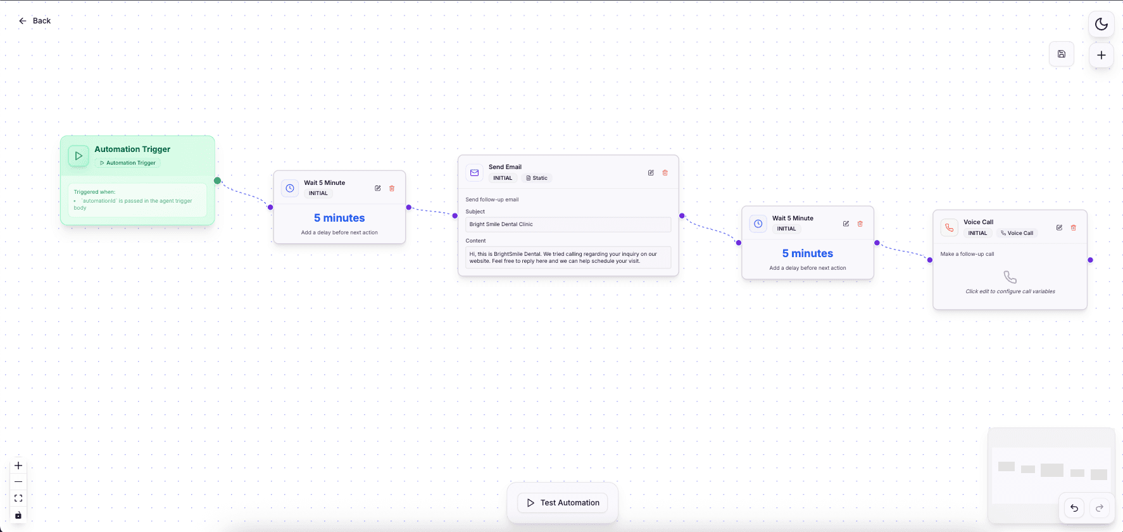The width and height of the screenshot is (1123, 532).
Task: Click the Send Email output handle
Action: click(682, 216)
